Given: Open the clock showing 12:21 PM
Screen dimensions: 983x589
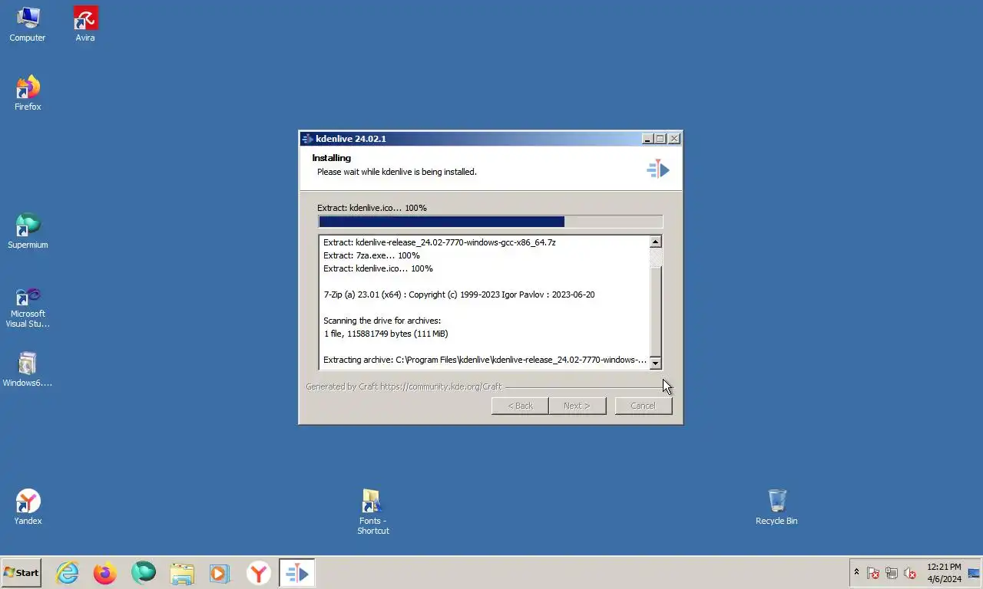Looking at the screenshot, I should 944,573.
